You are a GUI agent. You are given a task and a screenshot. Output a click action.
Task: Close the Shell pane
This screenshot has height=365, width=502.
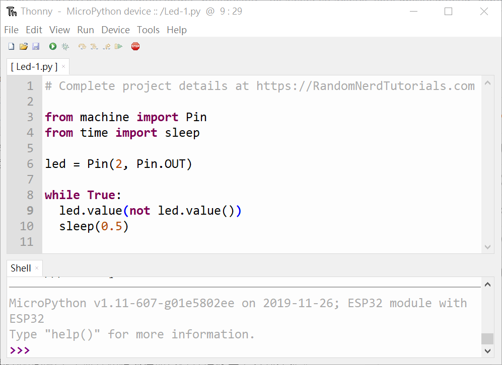tap(38, 268)
